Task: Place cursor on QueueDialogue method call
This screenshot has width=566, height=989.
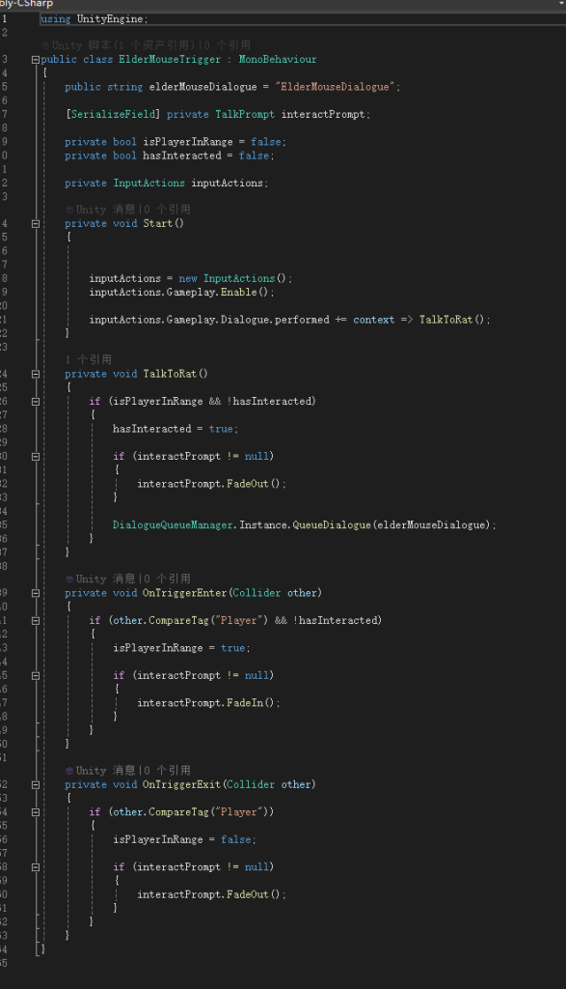Action: tap(332, 524)
